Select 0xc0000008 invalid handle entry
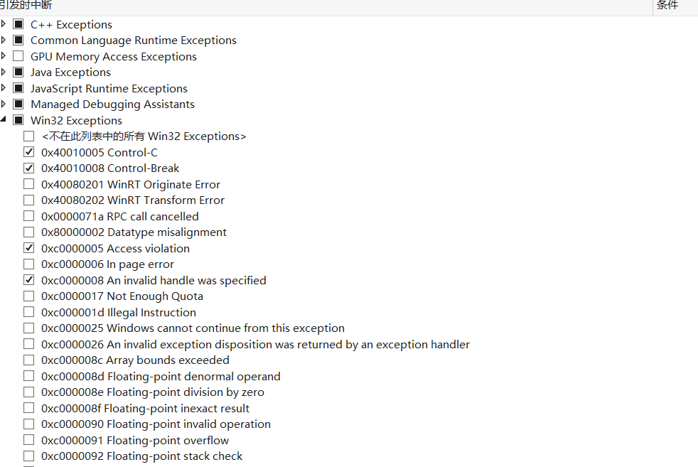Image resolution: width=698 pixels, height=467 pixels. 154,280
